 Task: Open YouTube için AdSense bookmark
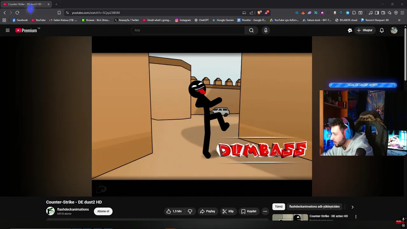[x=284, y=20]
